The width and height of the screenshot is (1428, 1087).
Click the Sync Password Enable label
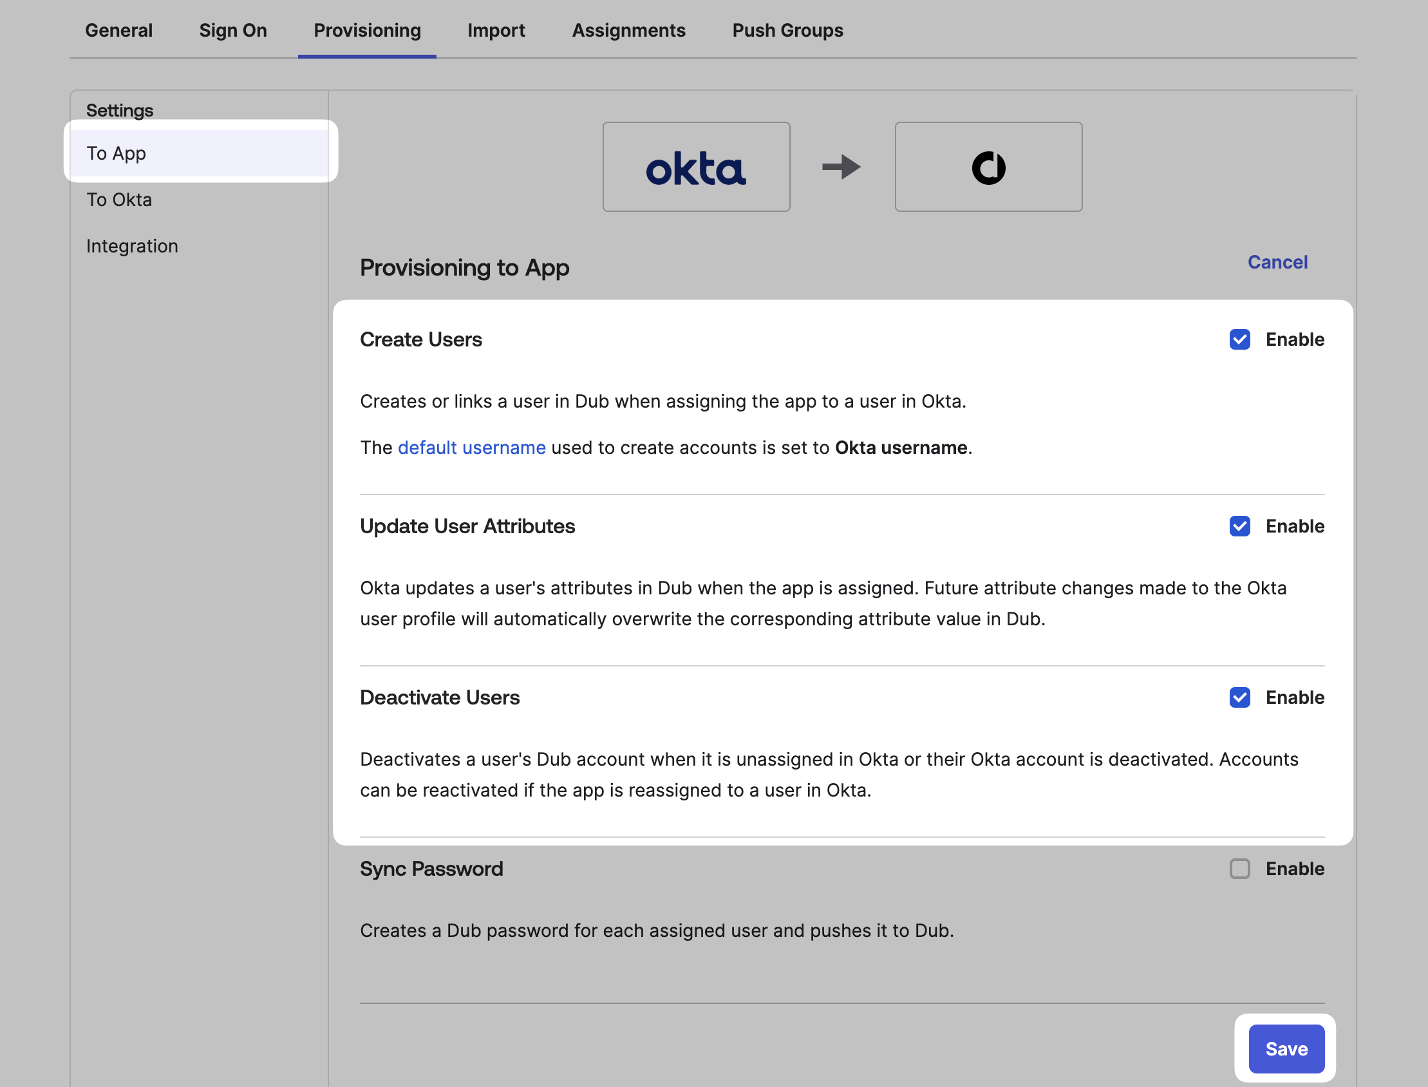pos(1295,869)
